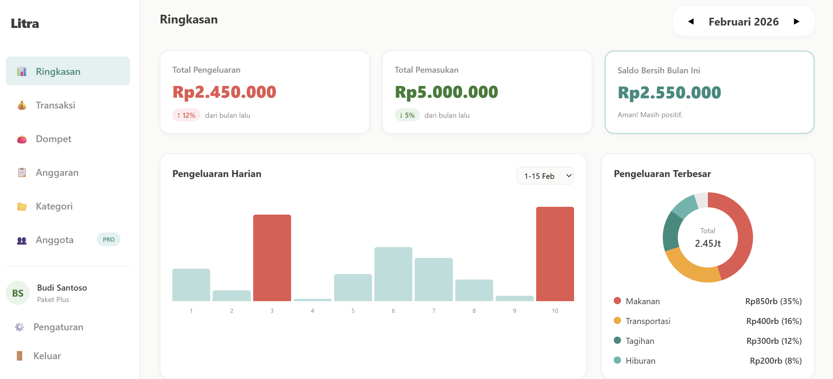The image size is (833, 379).
Task: Click the Rp200rb (8%) value
Action: [776, 361]
